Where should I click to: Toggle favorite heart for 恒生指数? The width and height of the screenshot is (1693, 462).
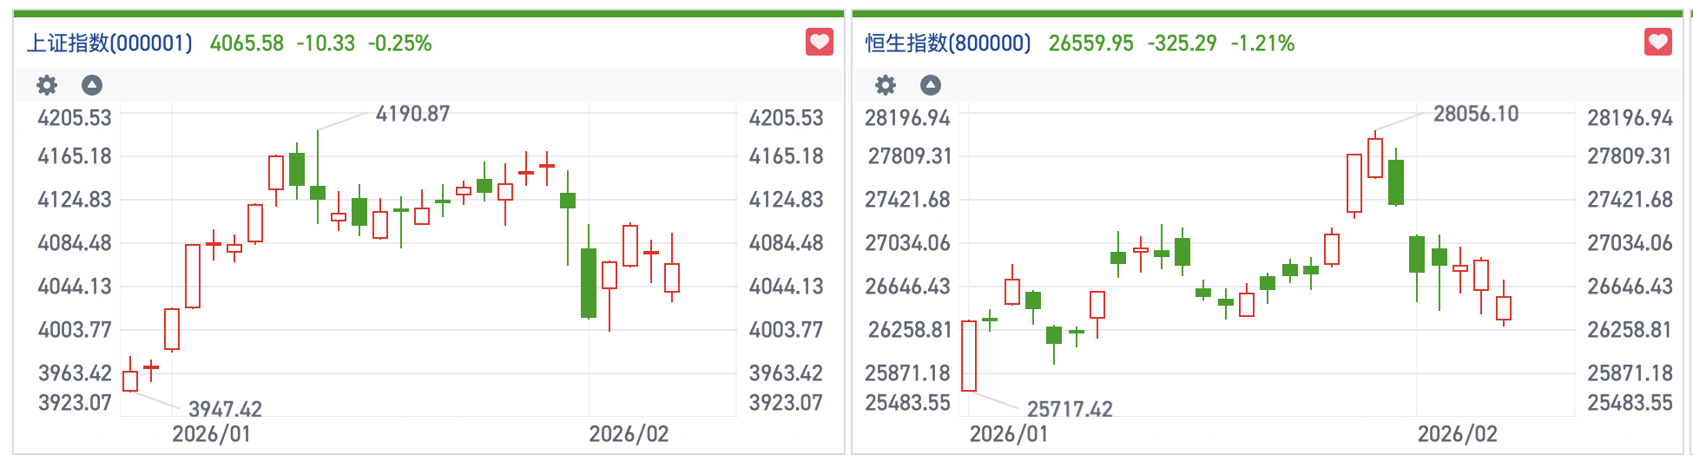click(x=1657, y=42)
